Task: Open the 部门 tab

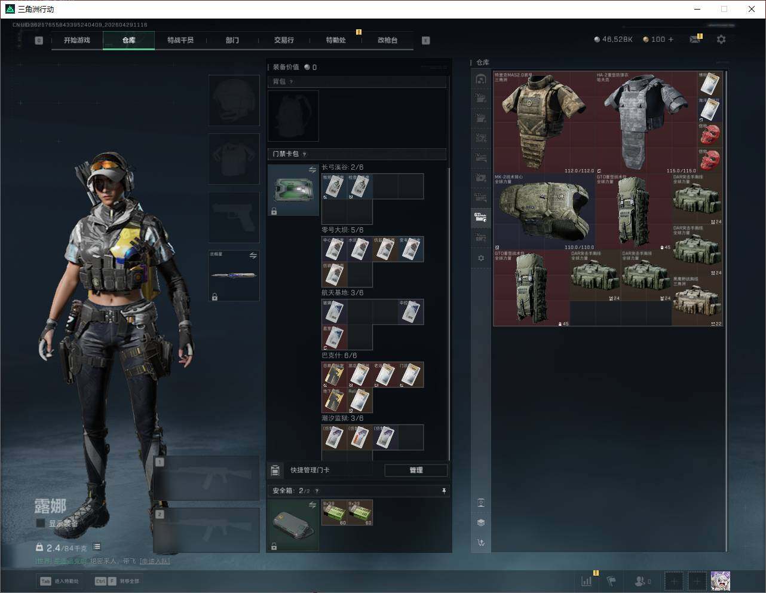Action: click(232, 40)
